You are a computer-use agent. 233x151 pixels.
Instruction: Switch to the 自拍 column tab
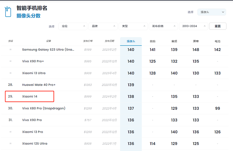click(153, 41)
